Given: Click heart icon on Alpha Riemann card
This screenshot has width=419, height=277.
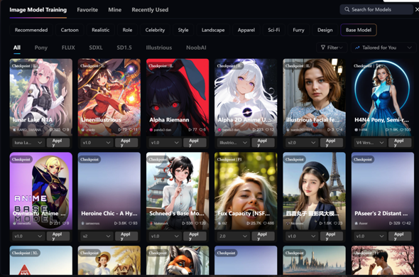Looking at the screenshot, I should (x=201, y=130).
